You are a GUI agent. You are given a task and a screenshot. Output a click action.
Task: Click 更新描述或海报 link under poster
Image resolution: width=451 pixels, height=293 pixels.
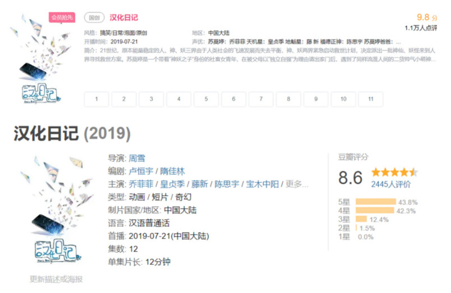pos(56,279)
